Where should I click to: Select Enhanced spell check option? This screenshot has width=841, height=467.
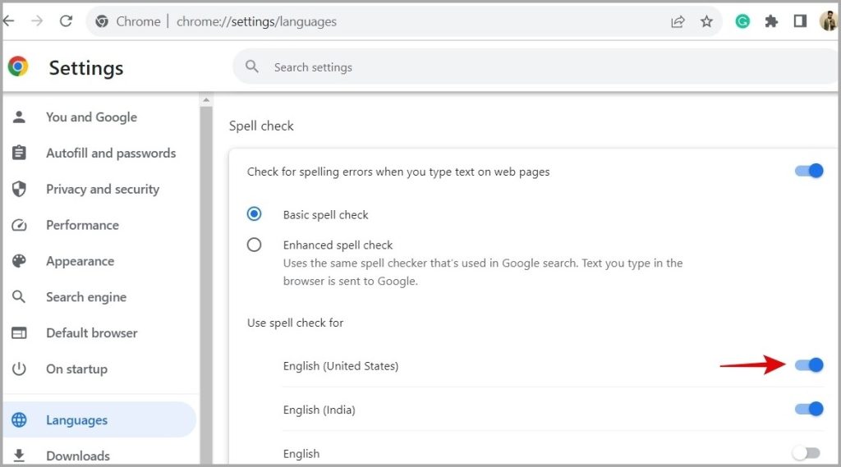pyautogui.click(x=255, y=245)
